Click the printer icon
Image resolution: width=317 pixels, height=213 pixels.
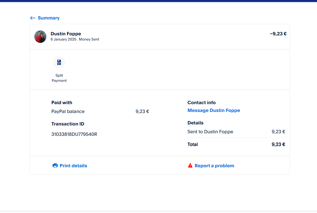click(x=55, y=166)
